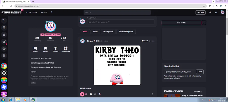Open the Shouts section icon
This screenshot has height=102, width=228.
point(35,49)
